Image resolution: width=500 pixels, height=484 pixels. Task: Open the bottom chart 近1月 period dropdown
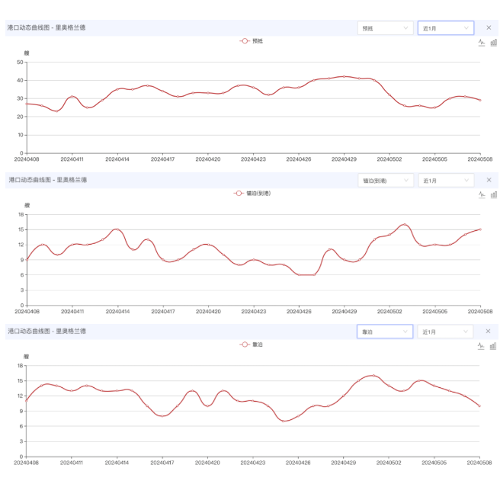click(445, 332)
